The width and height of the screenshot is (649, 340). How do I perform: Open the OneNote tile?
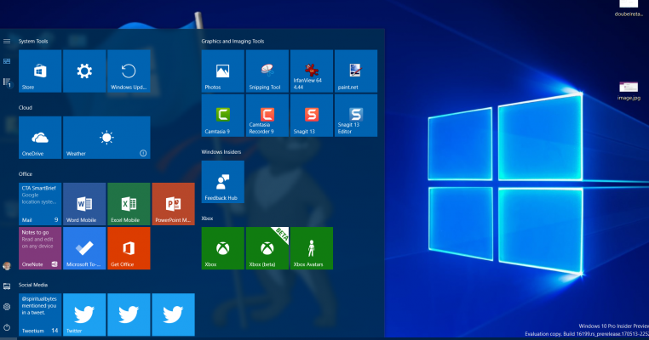[x=40, y=248]
